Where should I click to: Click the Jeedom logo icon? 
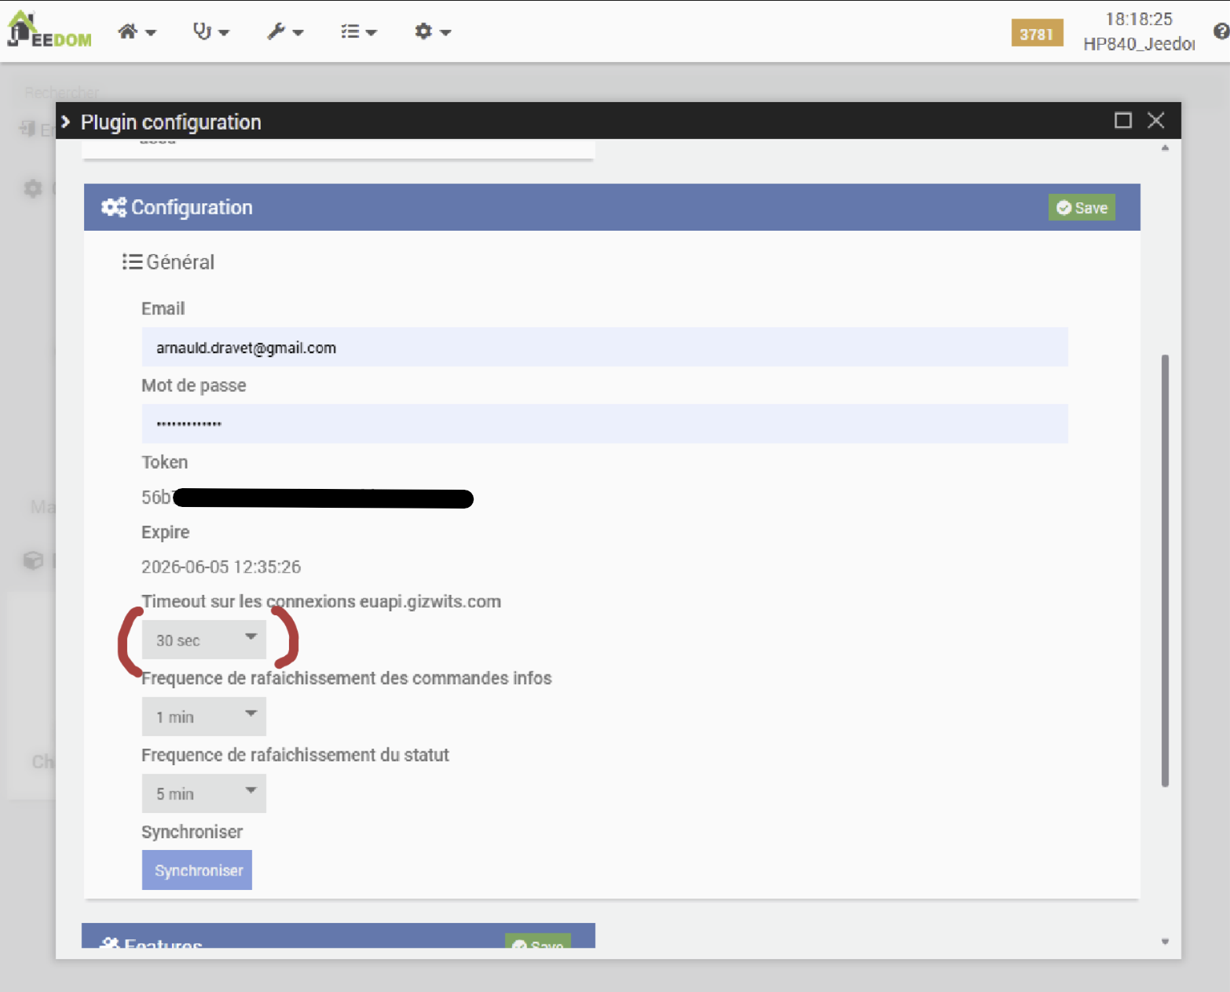coord(49,31)
